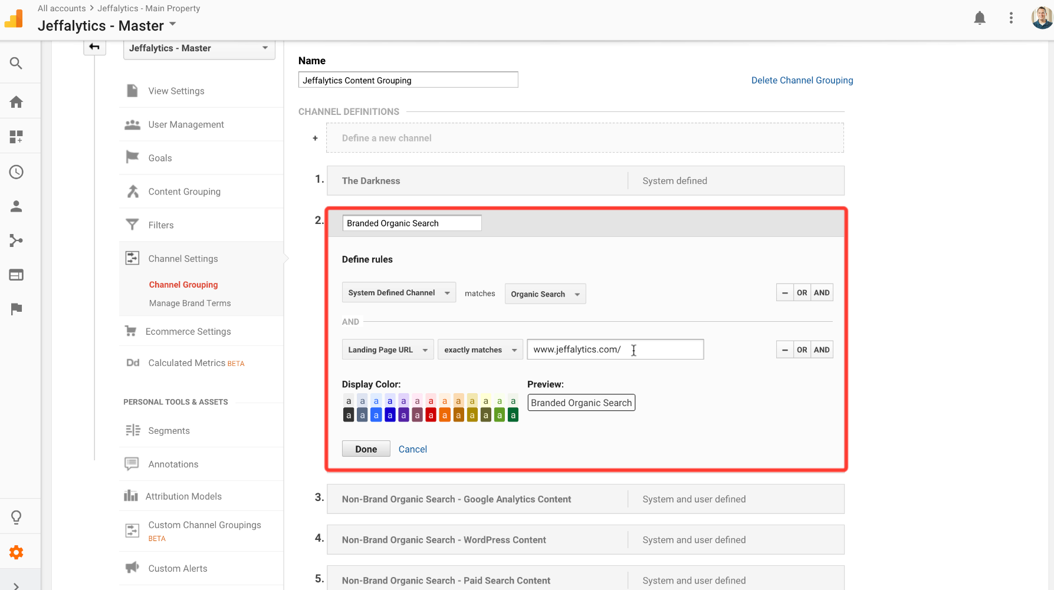Viewport: 1054px width, 590px height.
Task: Expand left navigation with bottom chevron
Action: pos(16,586)
